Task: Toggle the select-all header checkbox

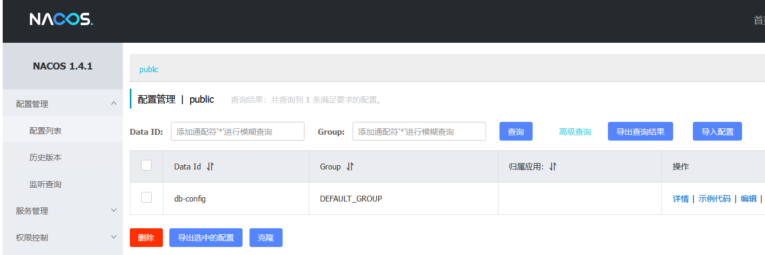Action: coord(146,166)
